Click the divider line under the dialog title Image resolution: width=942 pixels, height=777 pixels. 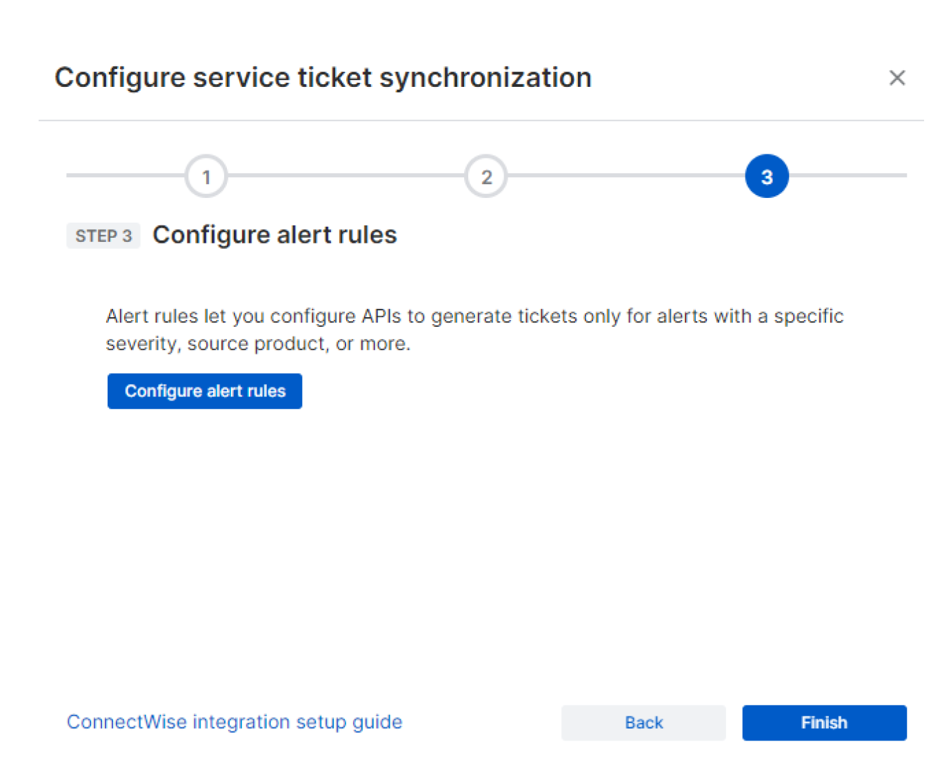(481, 121)
